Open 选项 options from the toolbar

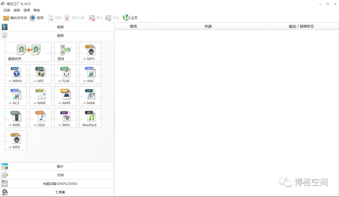[37, 18]
